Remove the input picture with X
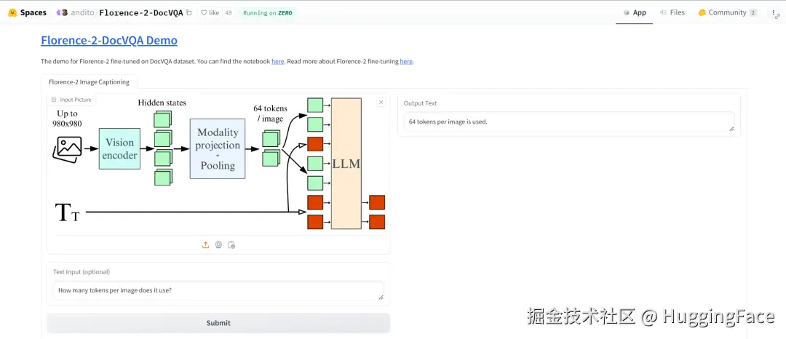The height and width of the screenshot is (339, 786). 381,102
